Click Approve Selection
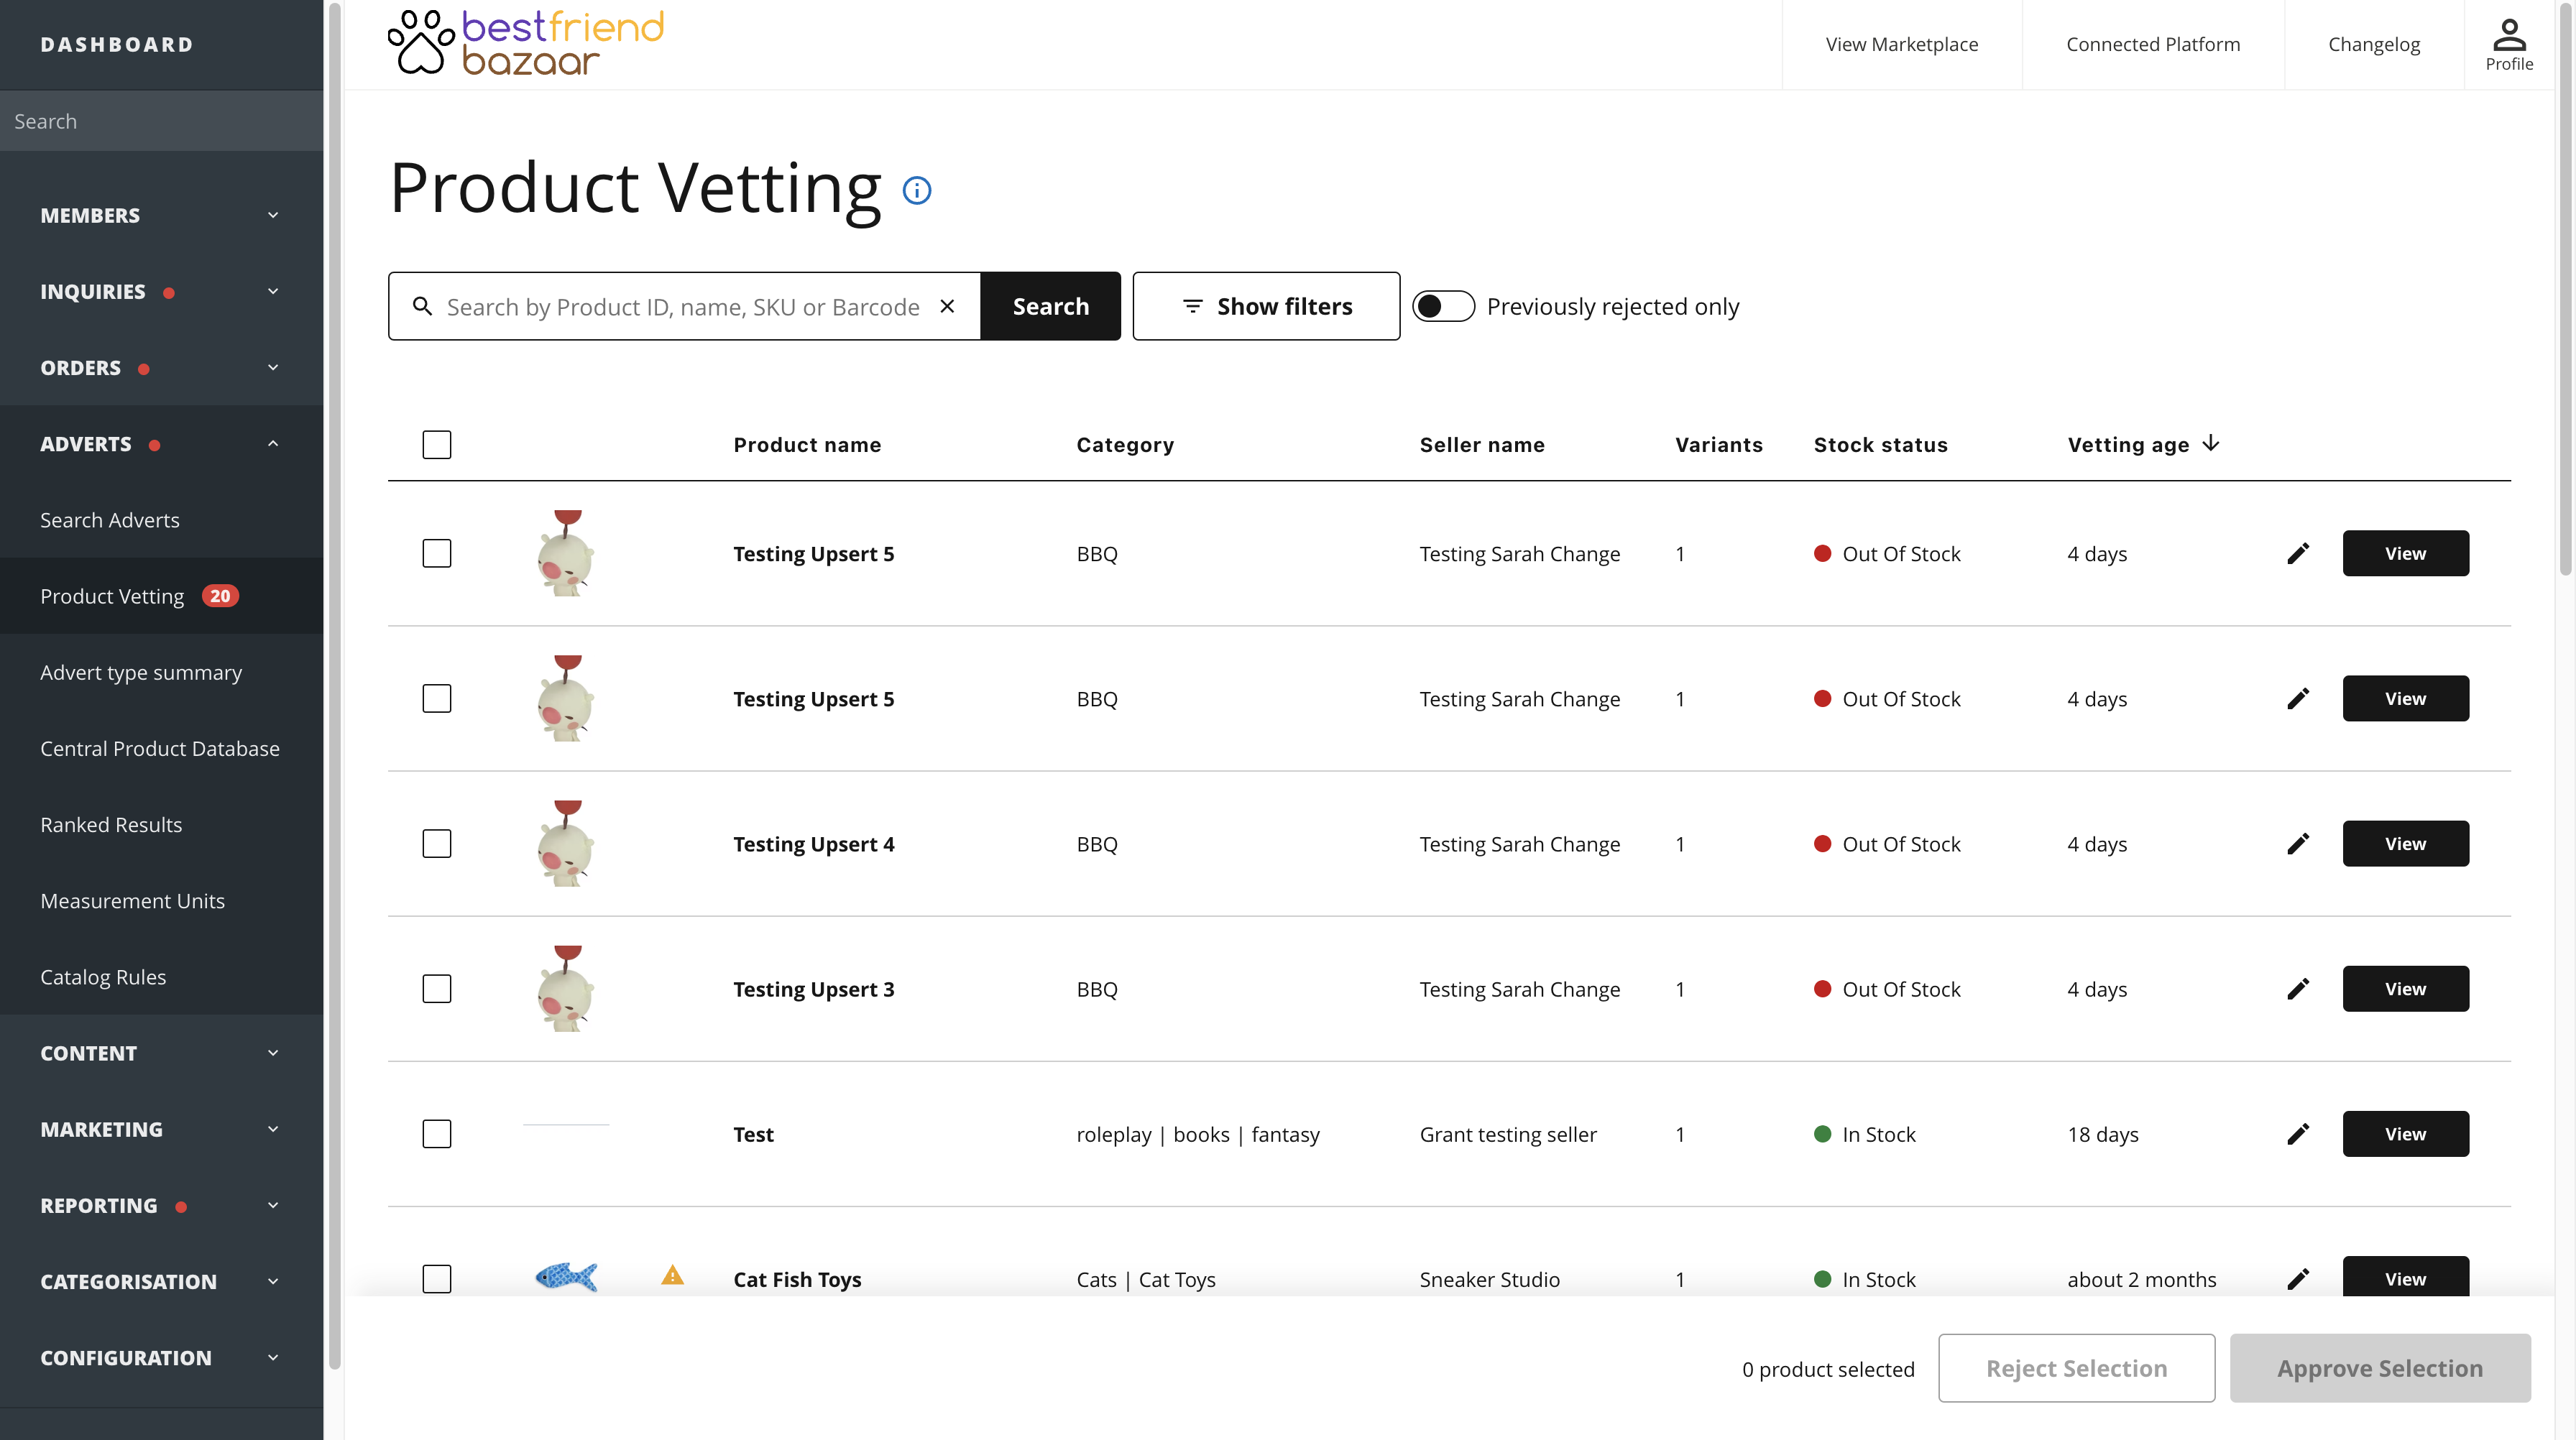 (2379, 1367)
